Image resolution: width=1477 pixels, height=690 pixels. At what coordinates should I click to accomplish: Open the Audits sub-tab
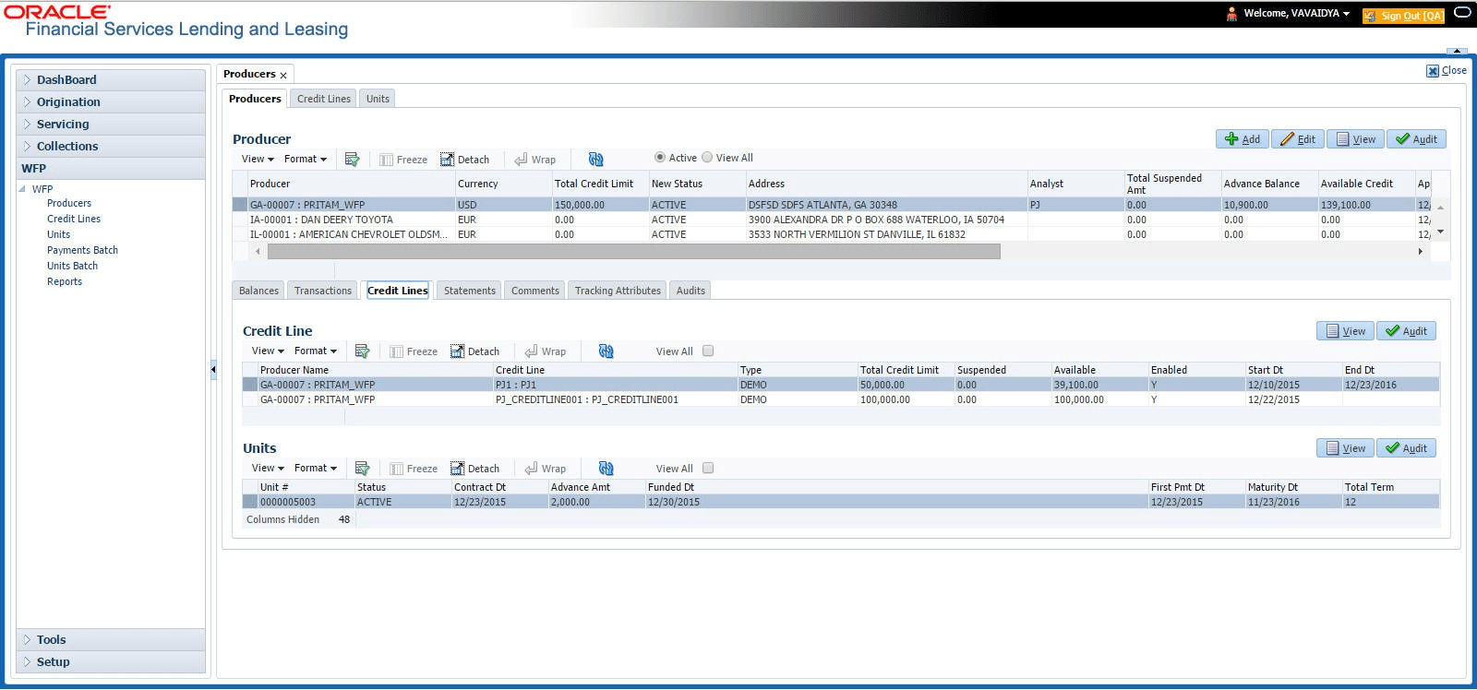[690, 291]
